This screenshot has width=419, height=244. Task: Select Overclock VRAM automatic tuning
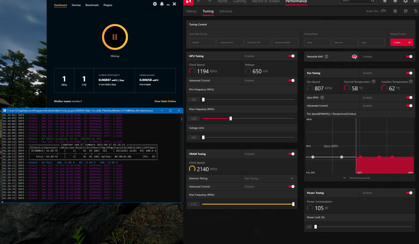(285, 42)
